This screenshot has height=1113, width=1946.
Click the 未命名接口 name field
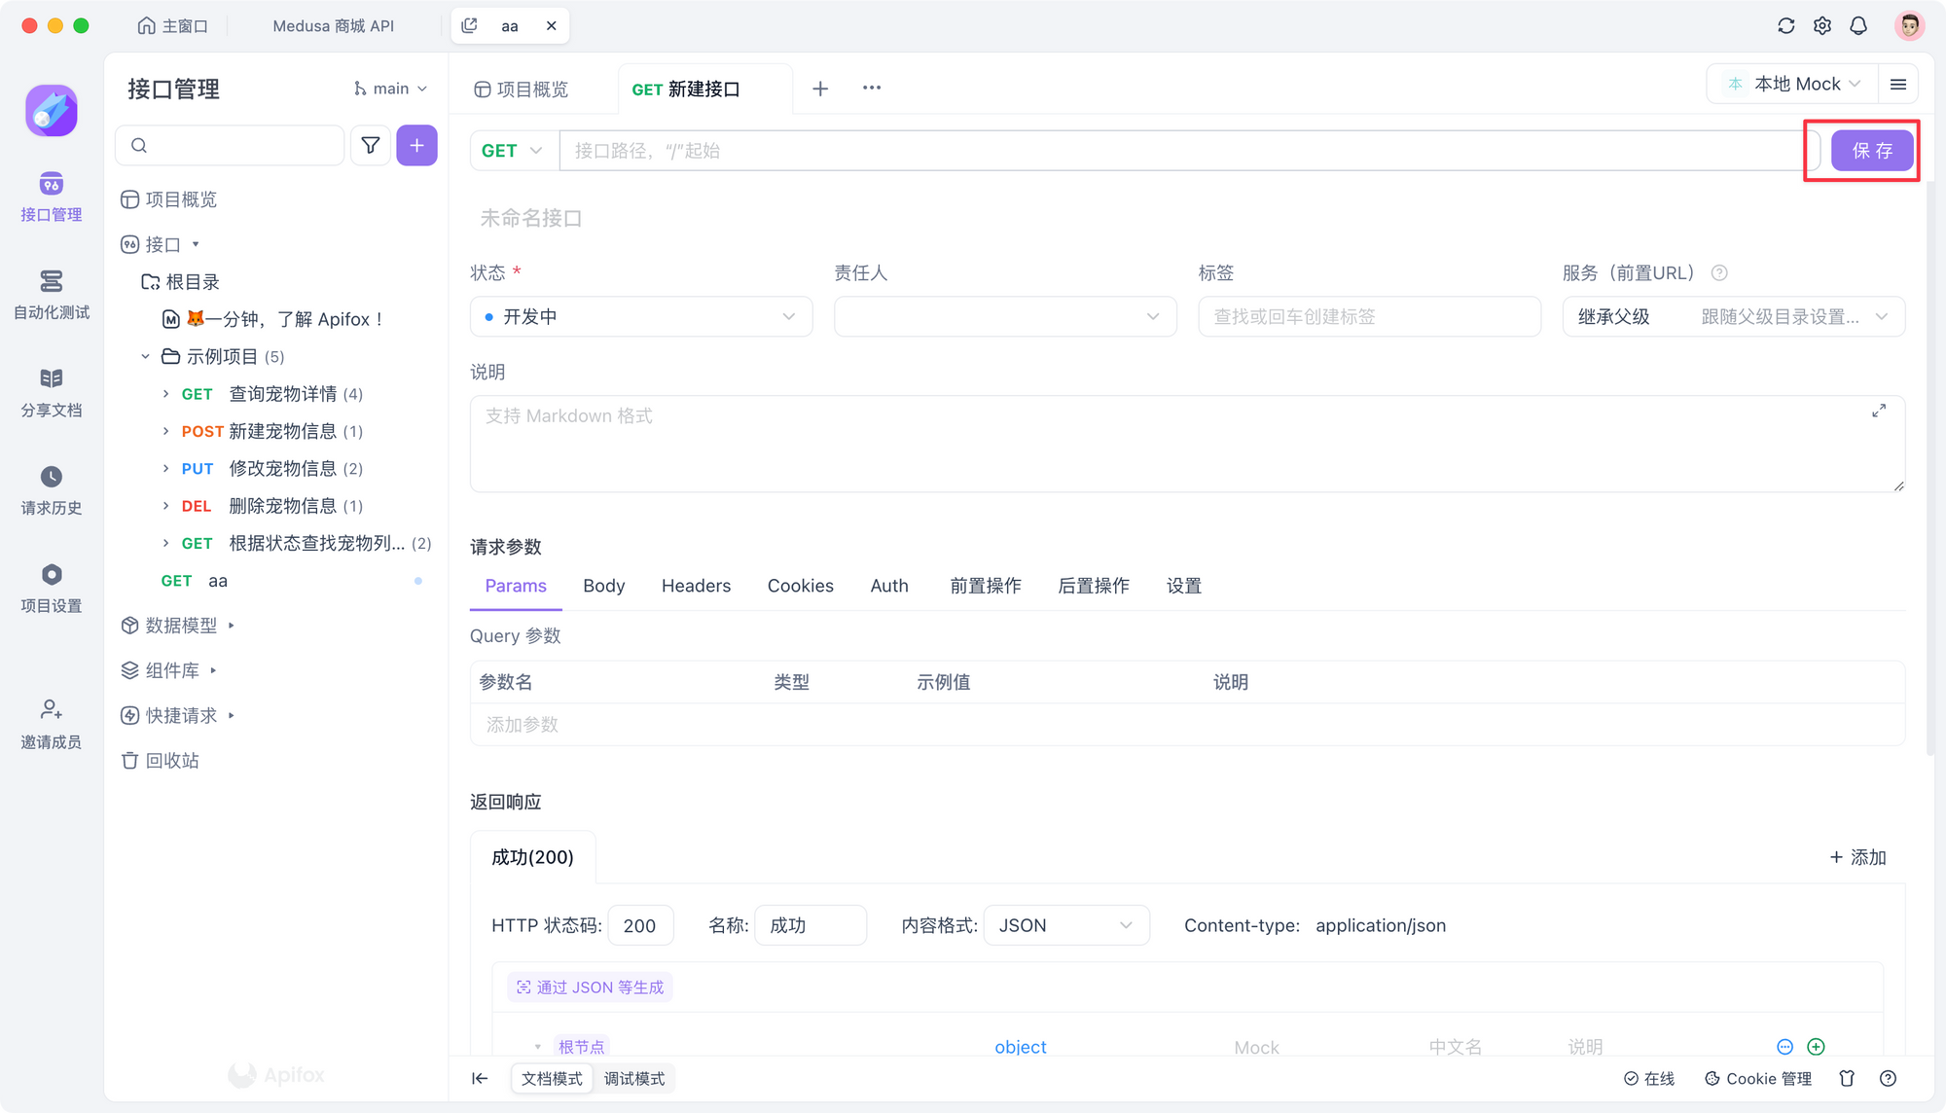pyautogui.click(x=531, y=218)
